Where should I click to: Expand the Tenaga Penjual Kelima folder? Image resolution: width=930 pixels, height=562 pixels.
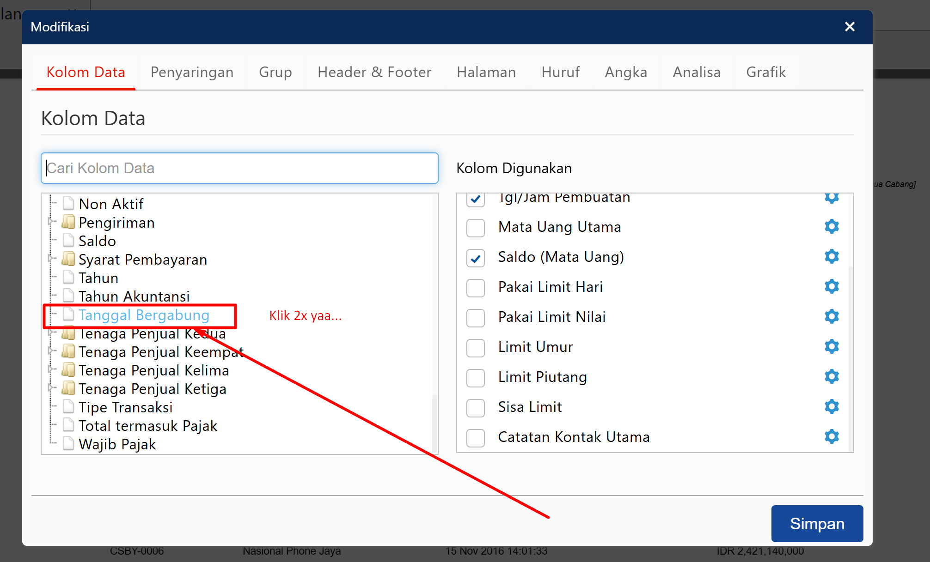(x=50, y=369)
